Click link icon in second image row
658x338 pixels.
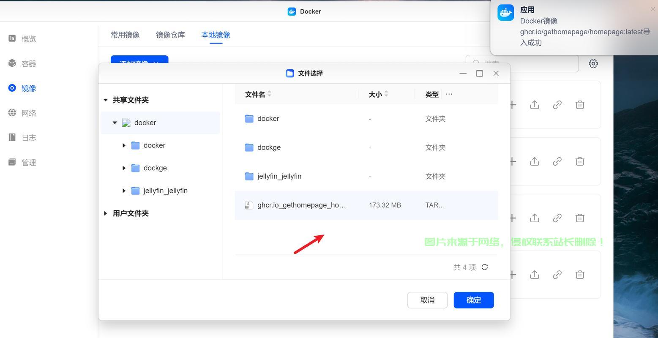point(557,161)
